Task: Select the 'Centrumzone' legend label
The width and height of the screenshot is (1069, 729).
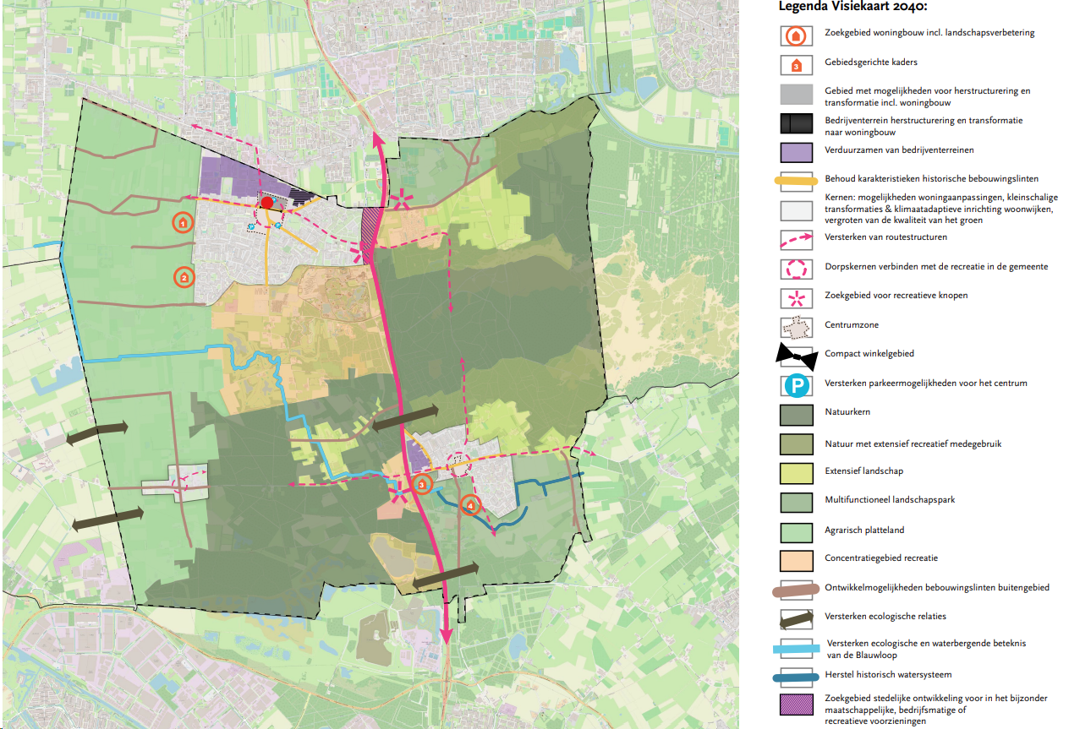Action: coord(850,325)
